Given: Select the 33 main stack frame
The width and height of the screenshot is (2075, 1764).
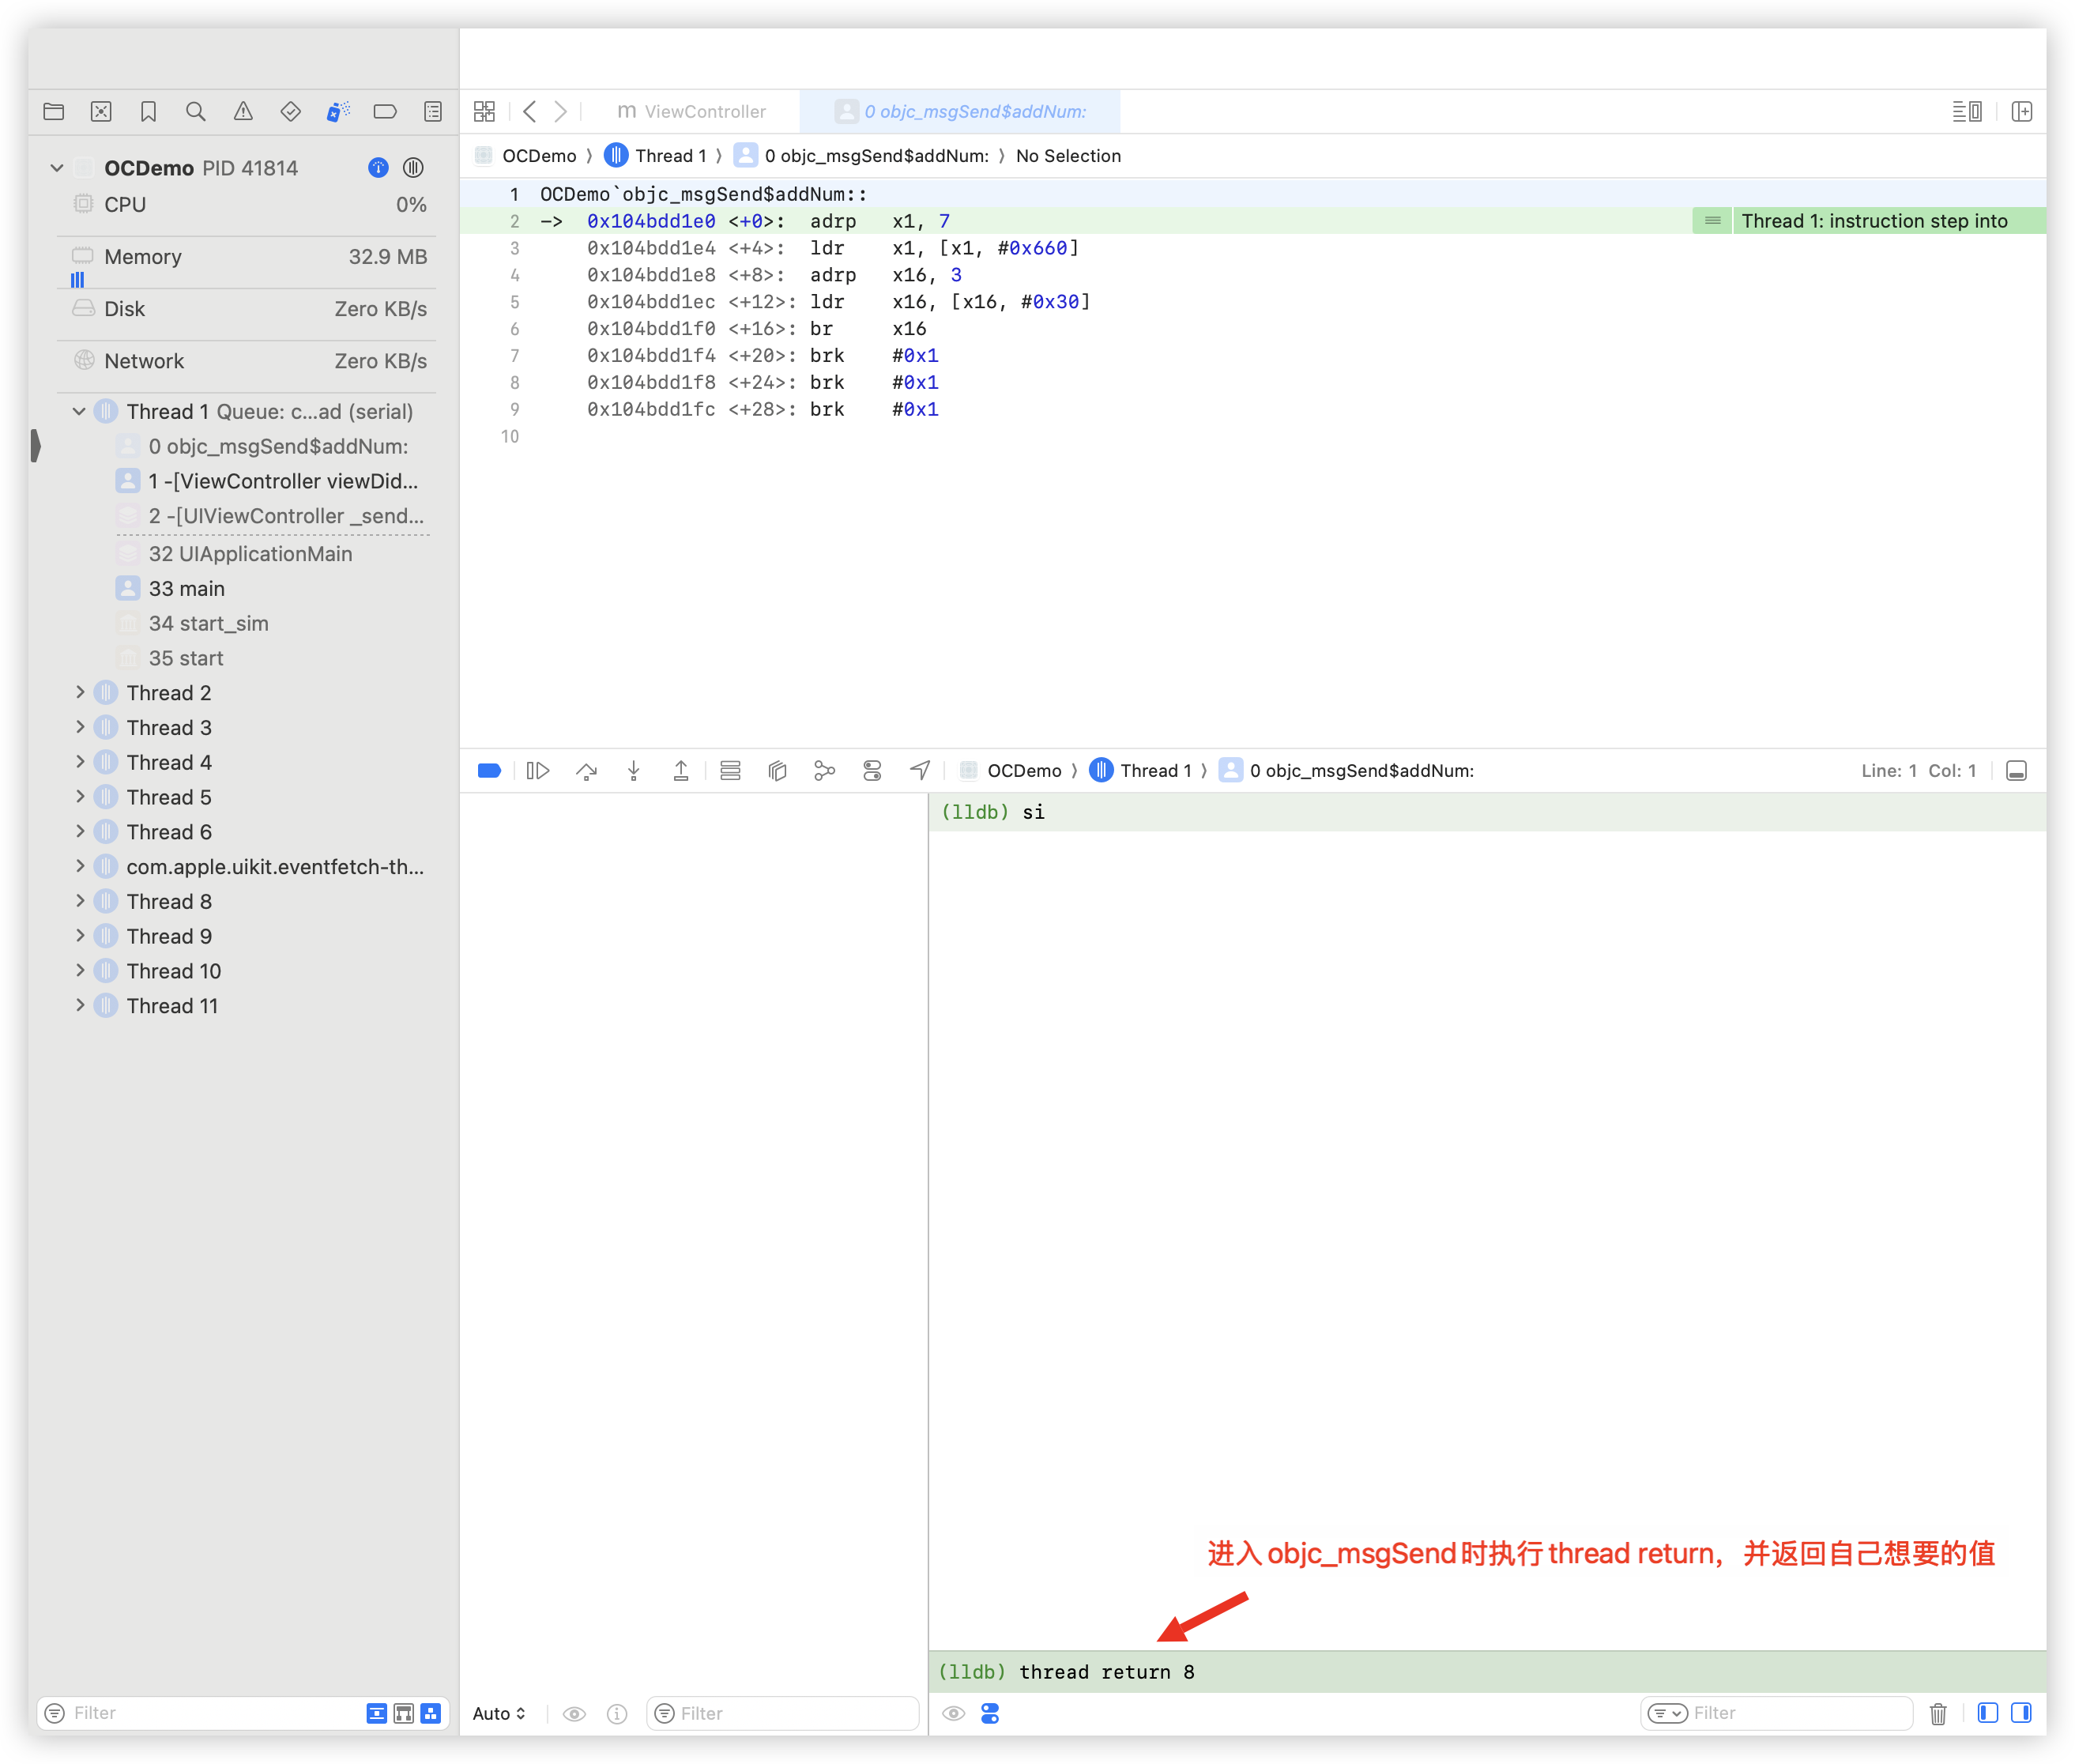Looking at the screenshot, I should pyautogui.click(x=186, y=588).
